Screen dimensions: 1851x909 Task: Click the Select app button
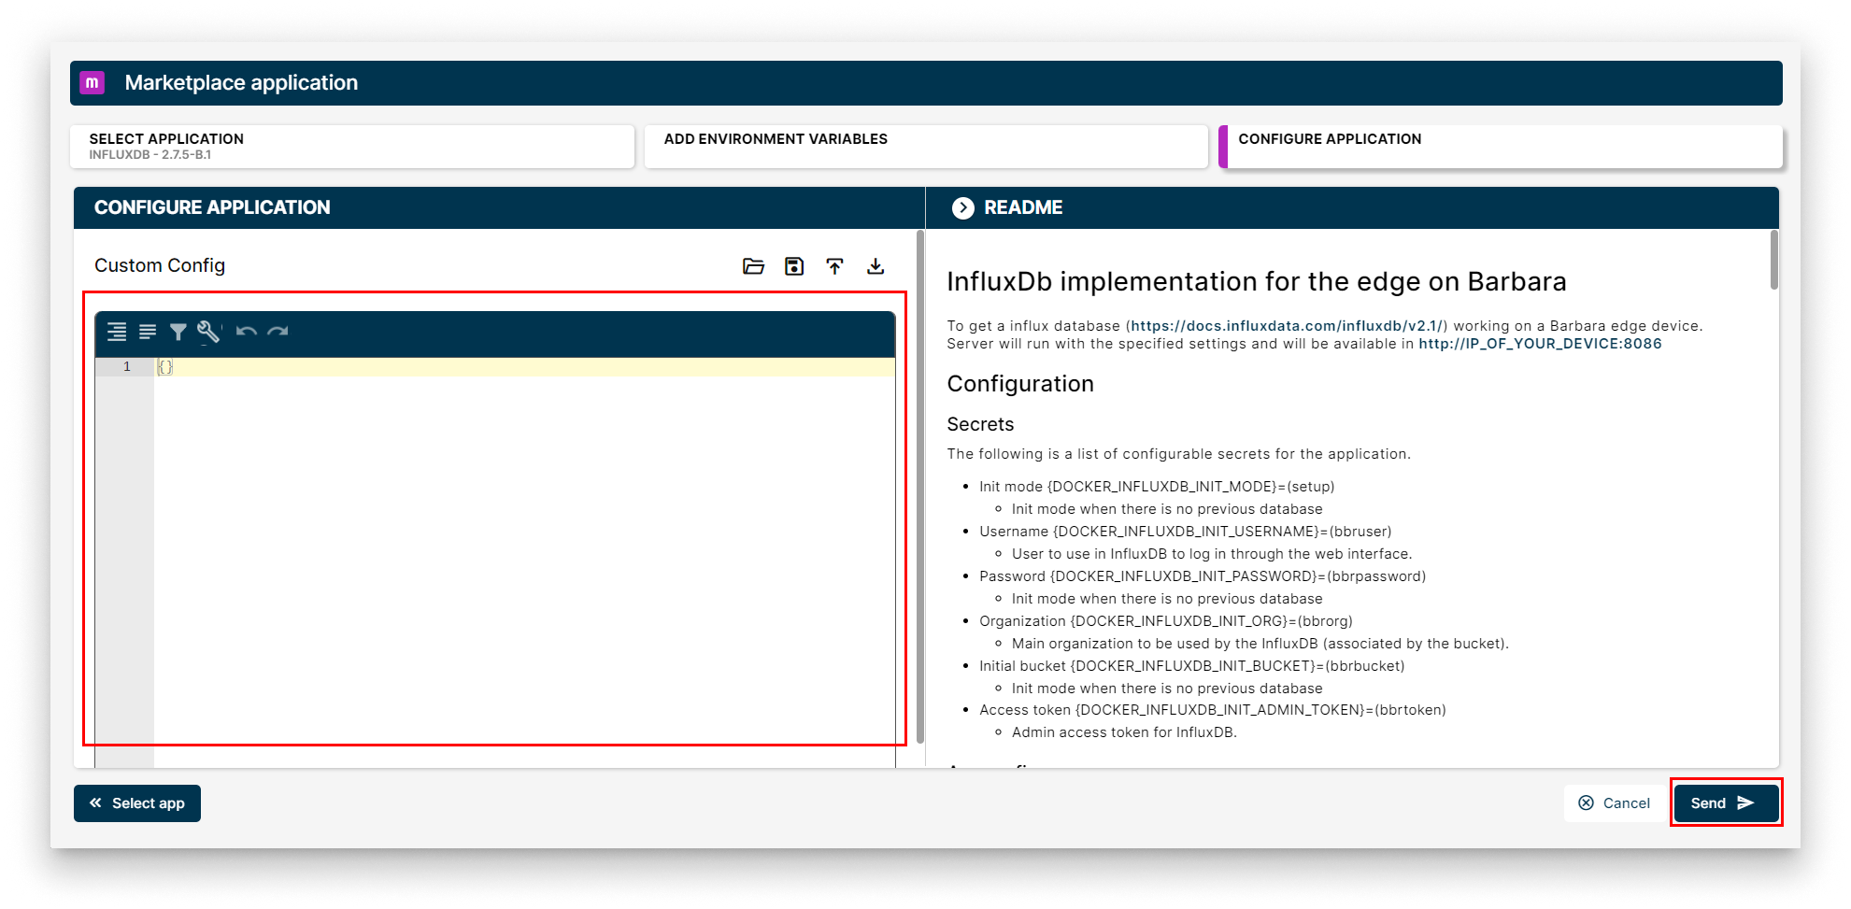click(136, 802)
